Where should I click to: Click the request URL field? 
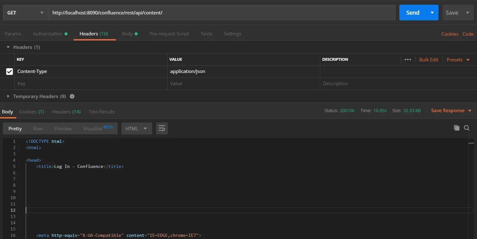222,13
